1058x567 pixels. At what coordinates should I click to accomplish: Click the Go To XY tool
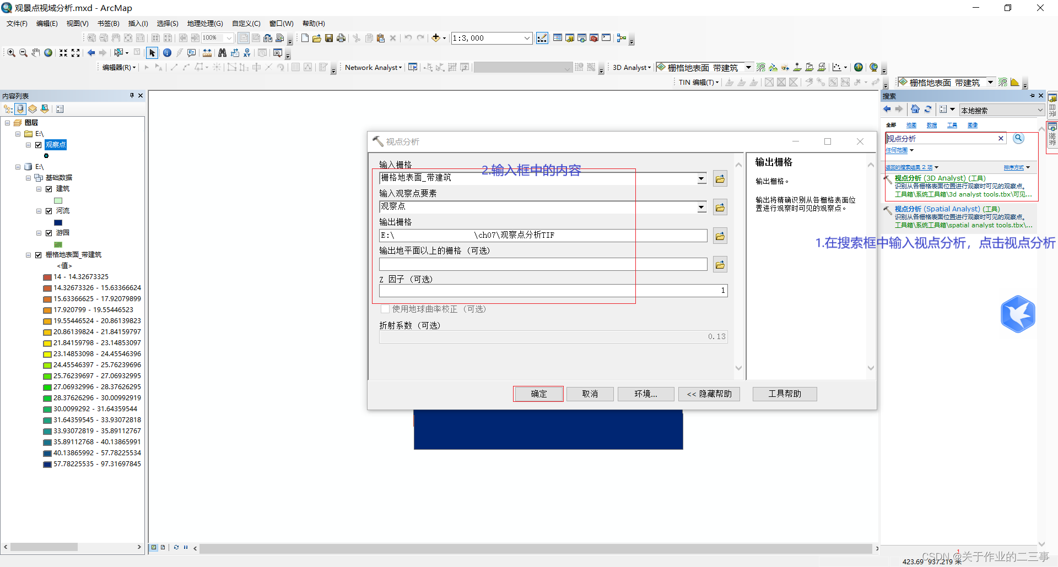[x=247, y=53]
